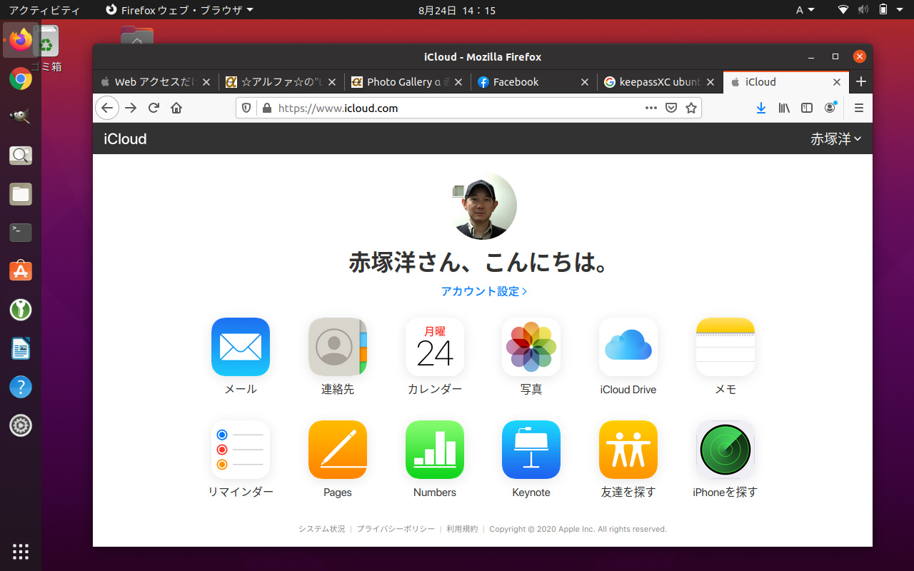Open the Firefox account menu

click(x=830, y=108)
